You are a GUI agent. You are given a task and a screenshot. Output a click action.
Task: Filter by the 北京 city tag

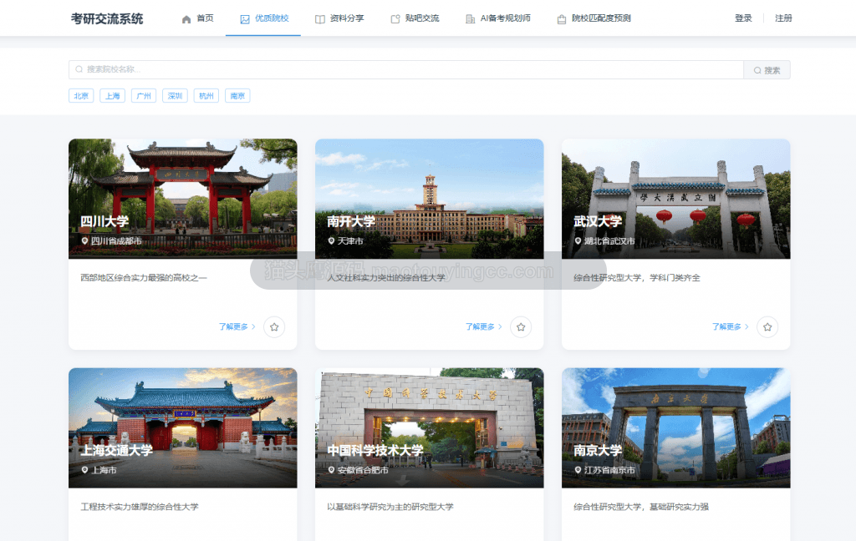point(81,96)
